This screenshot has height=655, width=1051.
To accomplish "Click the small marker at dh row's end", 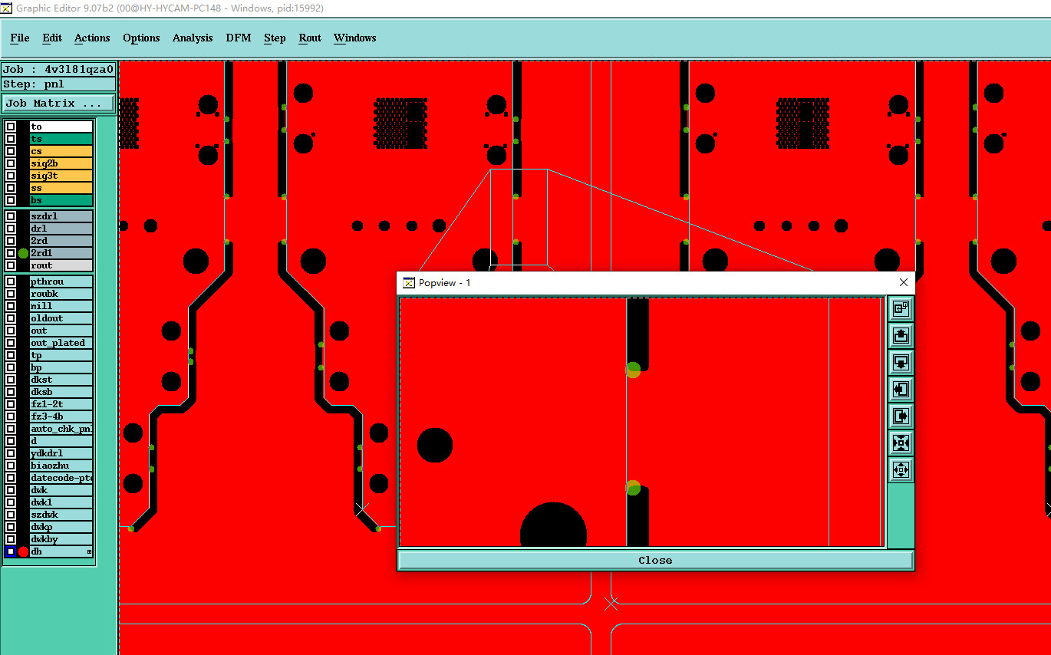I will click(x=89, y=551).
